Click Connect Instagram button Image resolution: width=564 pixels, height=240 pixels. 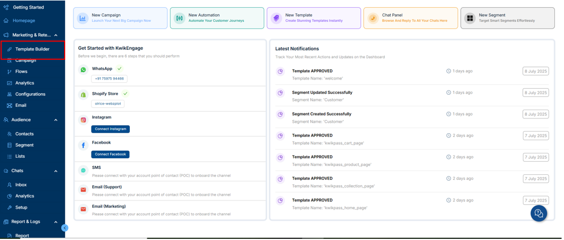pyautogui.click(x=110, y=129)
